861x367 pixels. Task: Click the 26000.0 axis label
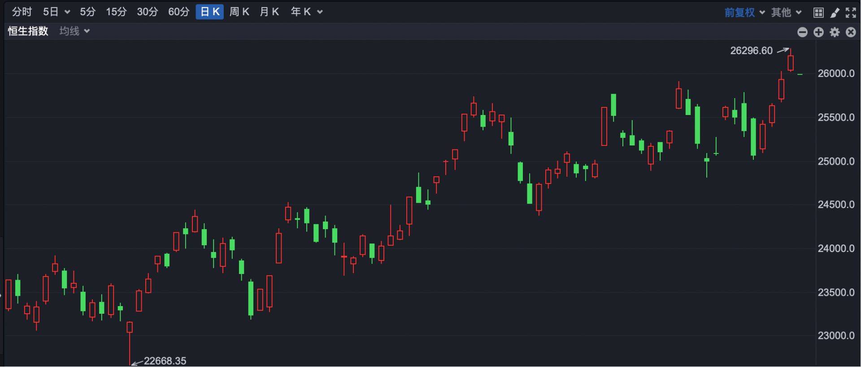click(836, 73)
